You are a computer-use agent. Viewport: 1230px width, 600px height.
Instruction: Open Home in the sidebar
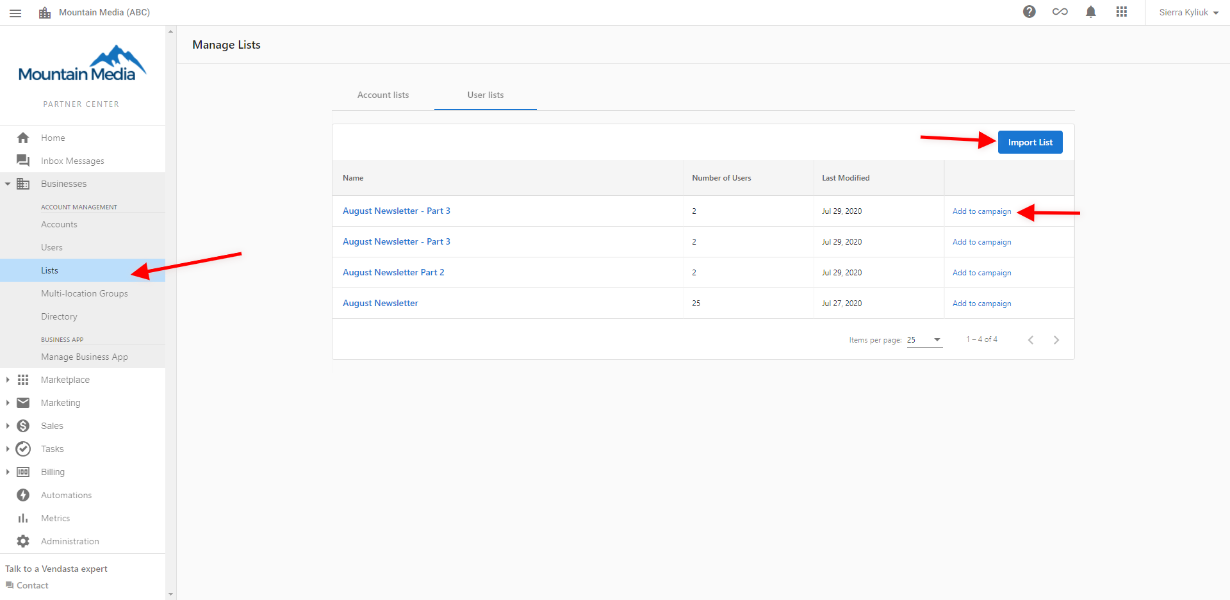pyautogui.click(x=53, y=138)
